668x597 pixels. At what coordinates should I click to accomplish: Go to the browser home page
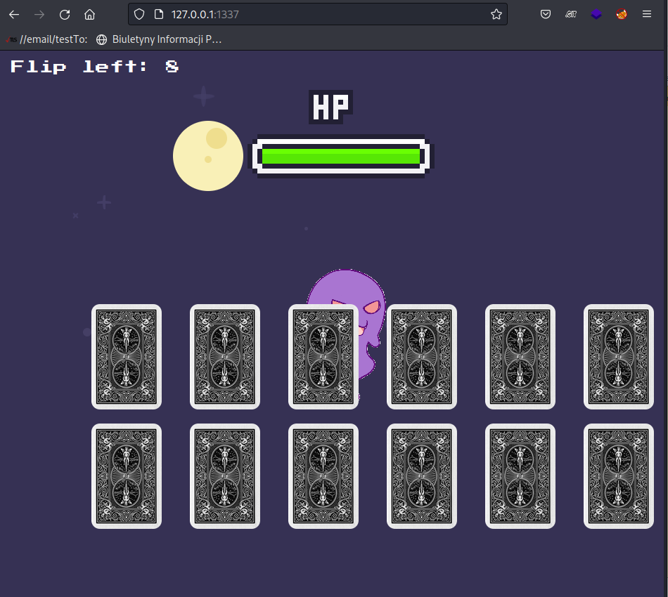89,14
